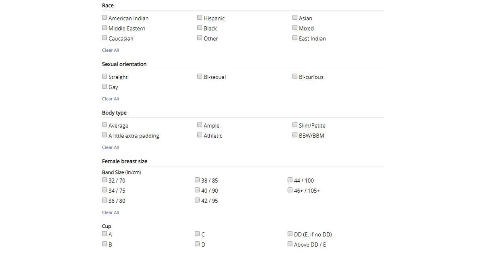Check the Athletic body type checkbox
The height and width of the screenshot is (253, 484).
(x=200, y=135)
